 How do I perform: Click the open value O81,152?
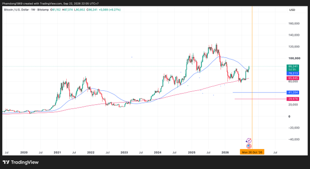pos(55,10)
